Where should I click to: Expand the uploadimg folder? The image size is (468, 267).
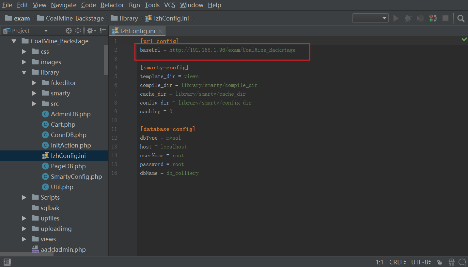[x=24, y=229]
